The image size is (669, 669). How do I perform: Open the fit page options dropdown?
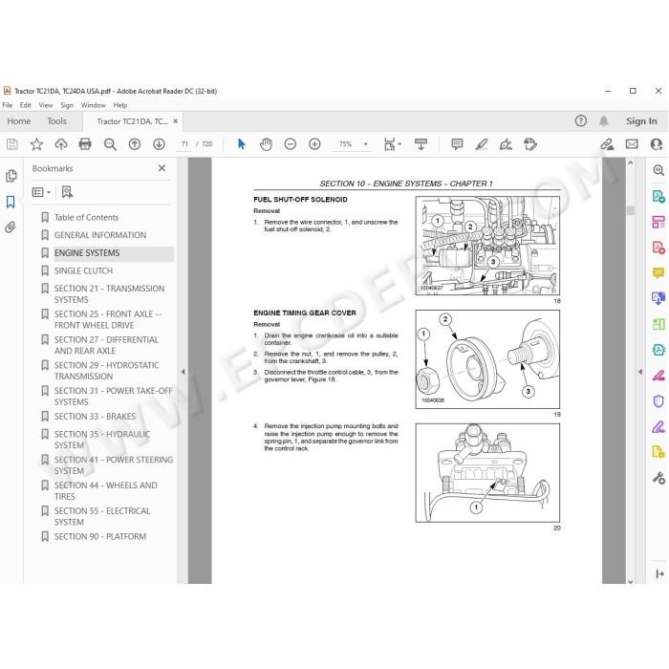click(393, 144)
